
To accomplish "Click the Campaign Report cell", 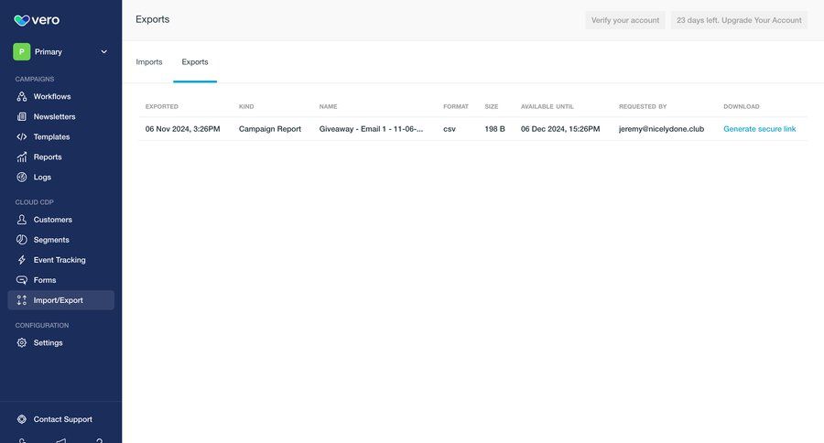I will coord(269,129).
